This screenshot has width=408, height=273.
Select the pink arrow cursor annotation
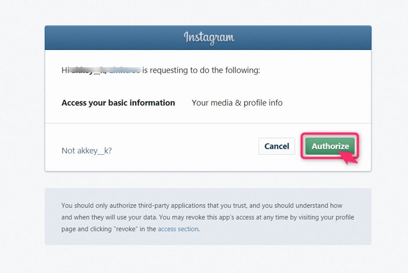349,158
